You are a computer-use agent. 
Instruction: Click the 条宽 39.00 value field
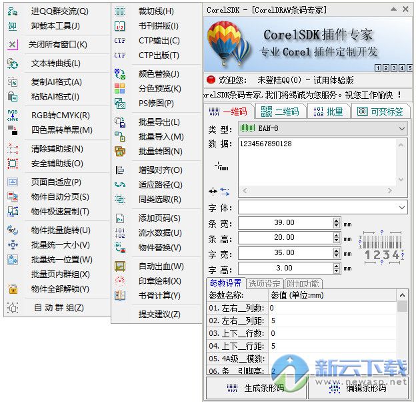[285, 222]
